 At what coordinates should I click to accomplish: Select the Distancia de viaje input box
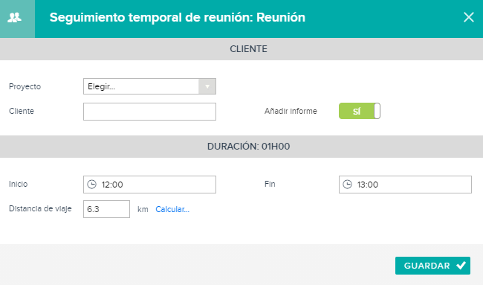106,209
